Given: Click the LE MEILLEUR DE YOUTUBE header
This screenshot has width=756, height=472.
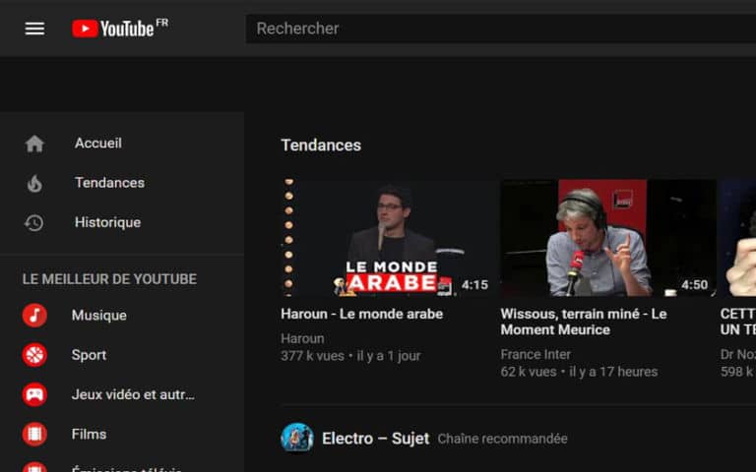Looking at the screenshot, I should [110, 279].
